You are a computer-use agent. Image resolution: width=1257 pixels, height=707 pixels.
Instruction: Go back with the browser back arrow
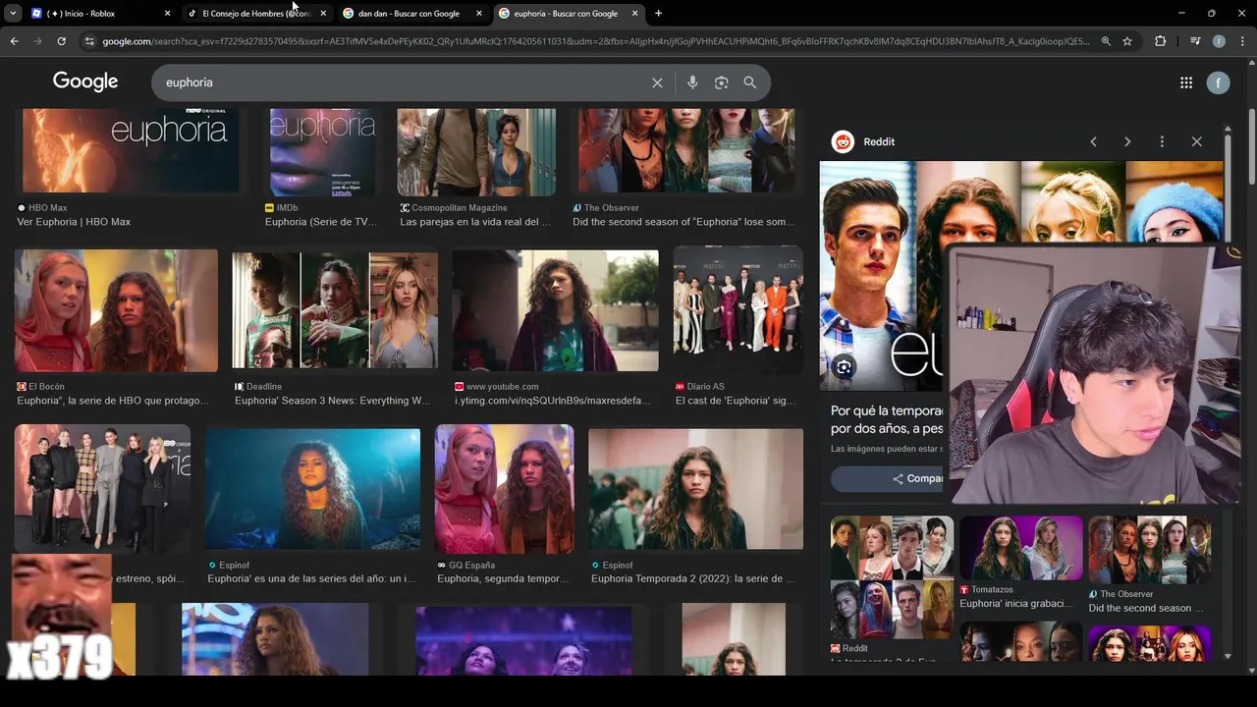coord(14,41)
